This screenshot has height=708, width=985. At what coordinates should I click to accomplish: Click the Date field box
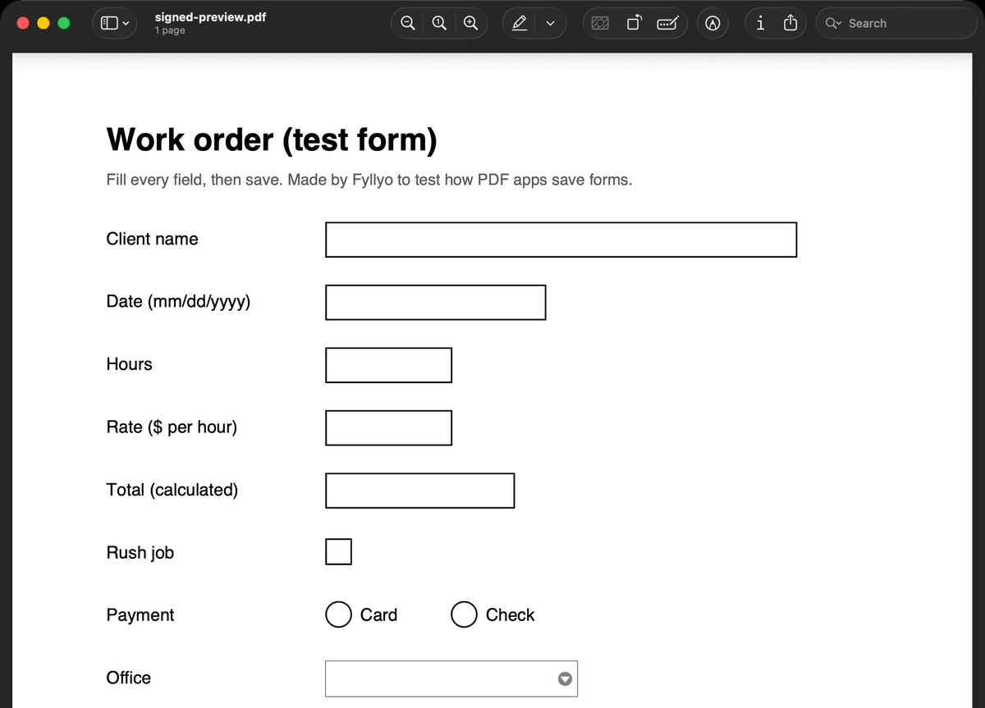pyautogui.click(x=436, y=302)
